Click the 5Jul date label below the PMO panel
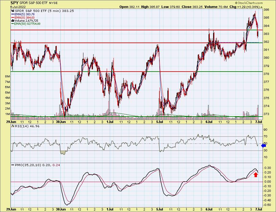 click(x=159, y=209)
